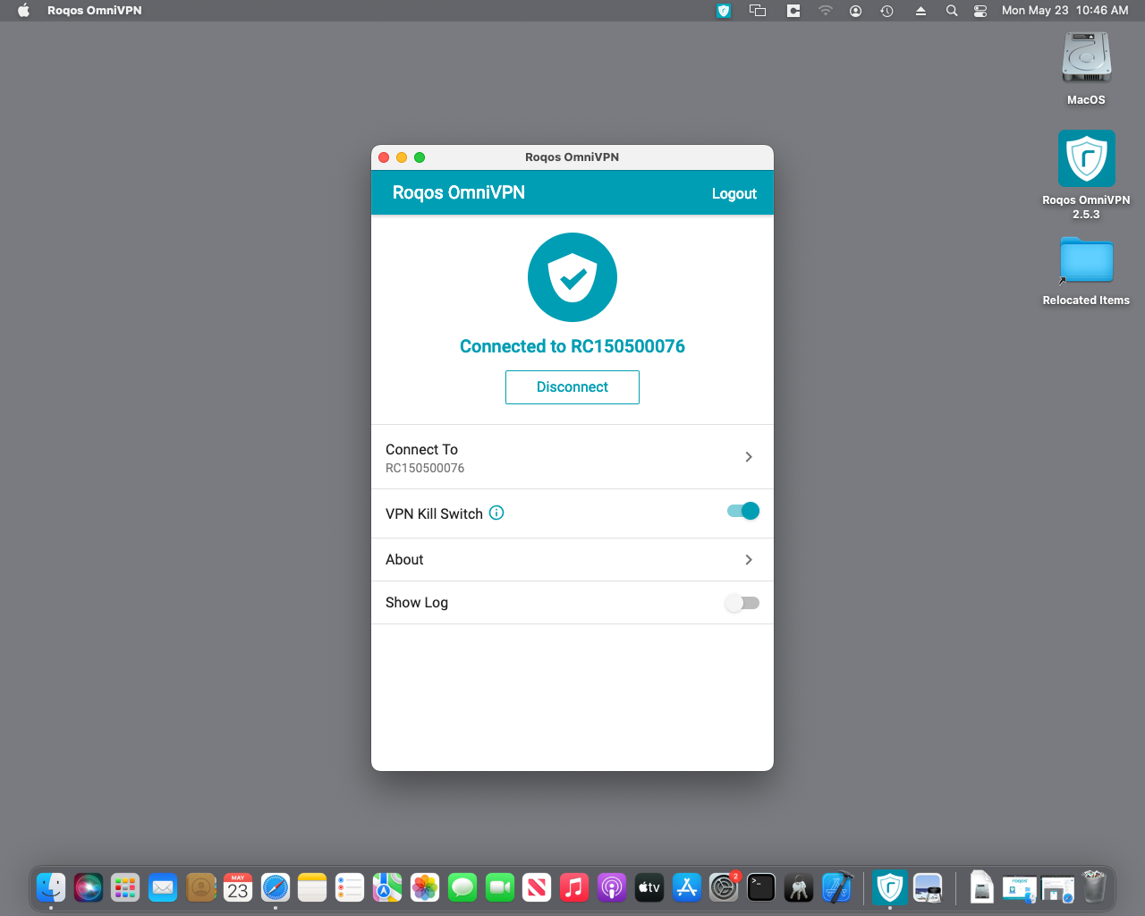The width and height of the screenshot is (1145, 916).
Task: Disable the VPN Kill Switch toggle
Action: 743,511
